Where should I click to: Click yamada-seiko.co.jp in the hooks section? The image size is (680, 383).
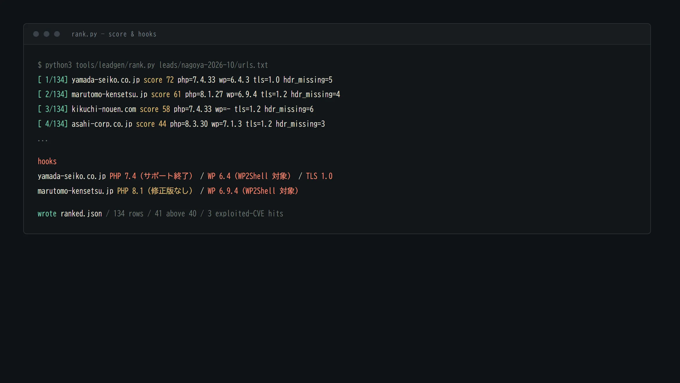tap(72, 176)
